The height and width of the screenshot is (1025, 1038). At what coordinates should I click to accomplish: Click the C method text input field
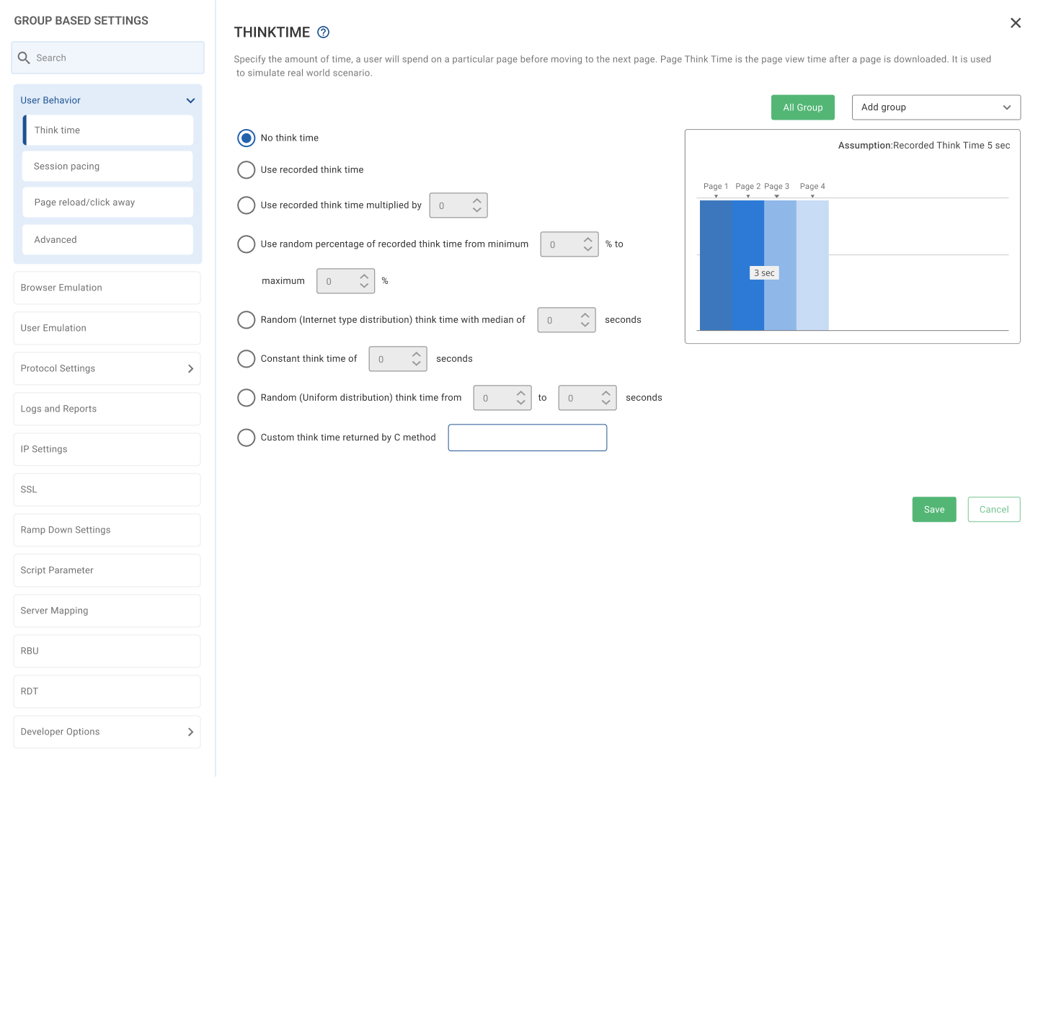tap(527, 438)
